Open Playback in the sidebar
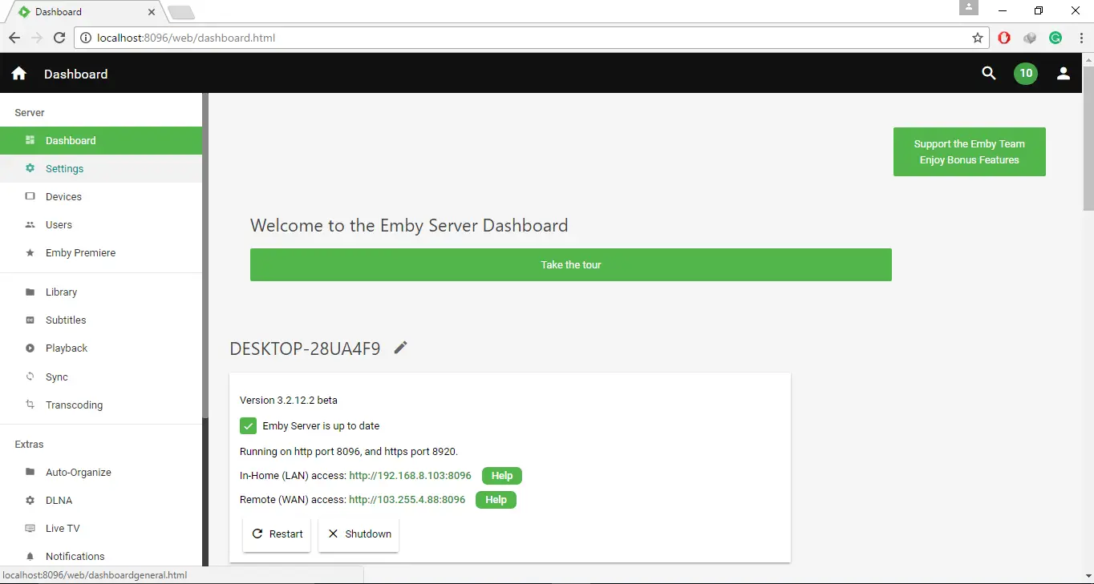 pos(101,348)
